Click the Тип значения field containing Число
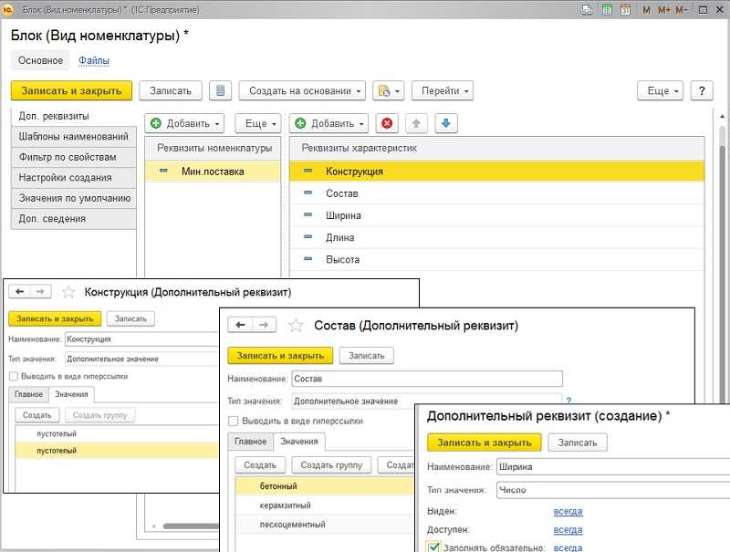 click(x=613, y=490)
